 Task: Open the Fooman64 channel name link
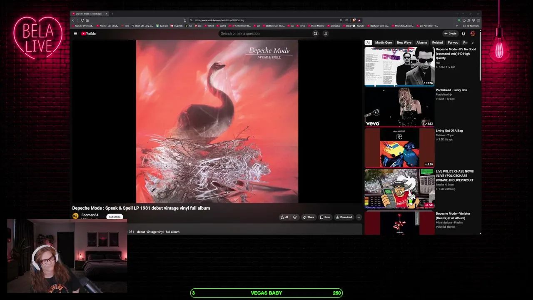pos(90,215)
